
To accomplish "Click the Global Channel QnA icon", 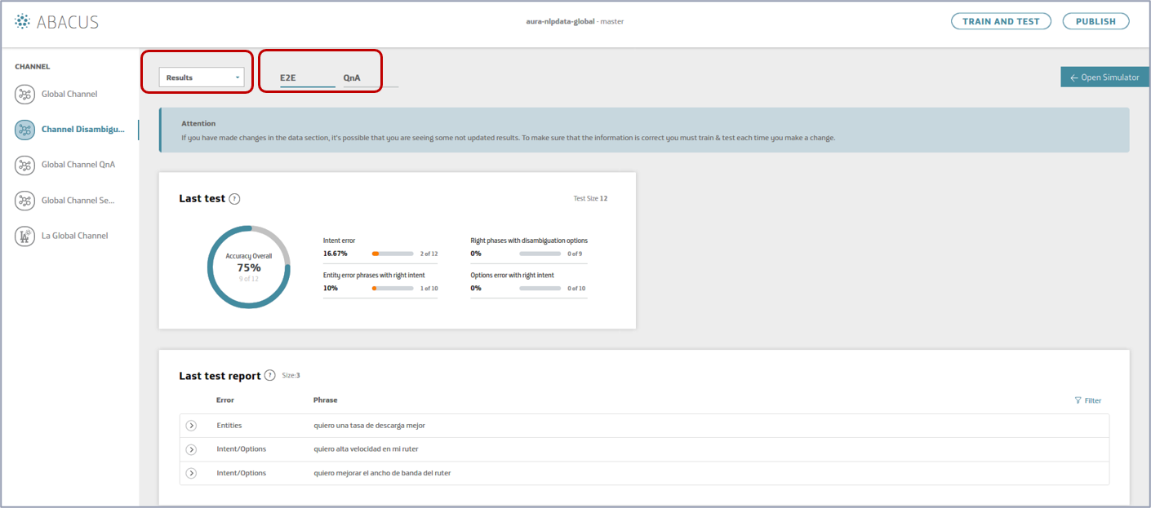I will pos(25,165).
